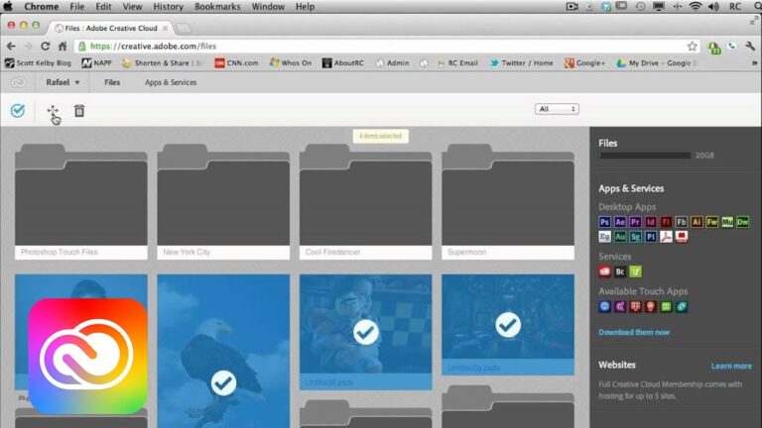Expand the bookmarks bar overflow chevron

754,63
